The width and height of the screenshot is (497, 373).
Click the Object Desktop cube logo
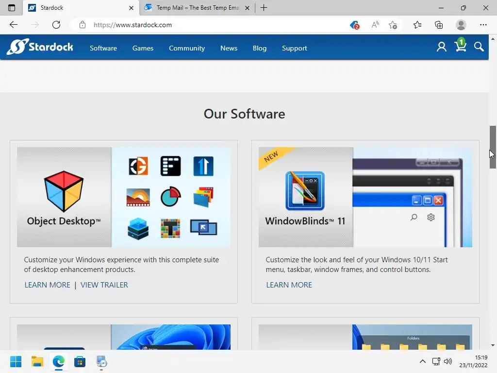pos(64,191)
